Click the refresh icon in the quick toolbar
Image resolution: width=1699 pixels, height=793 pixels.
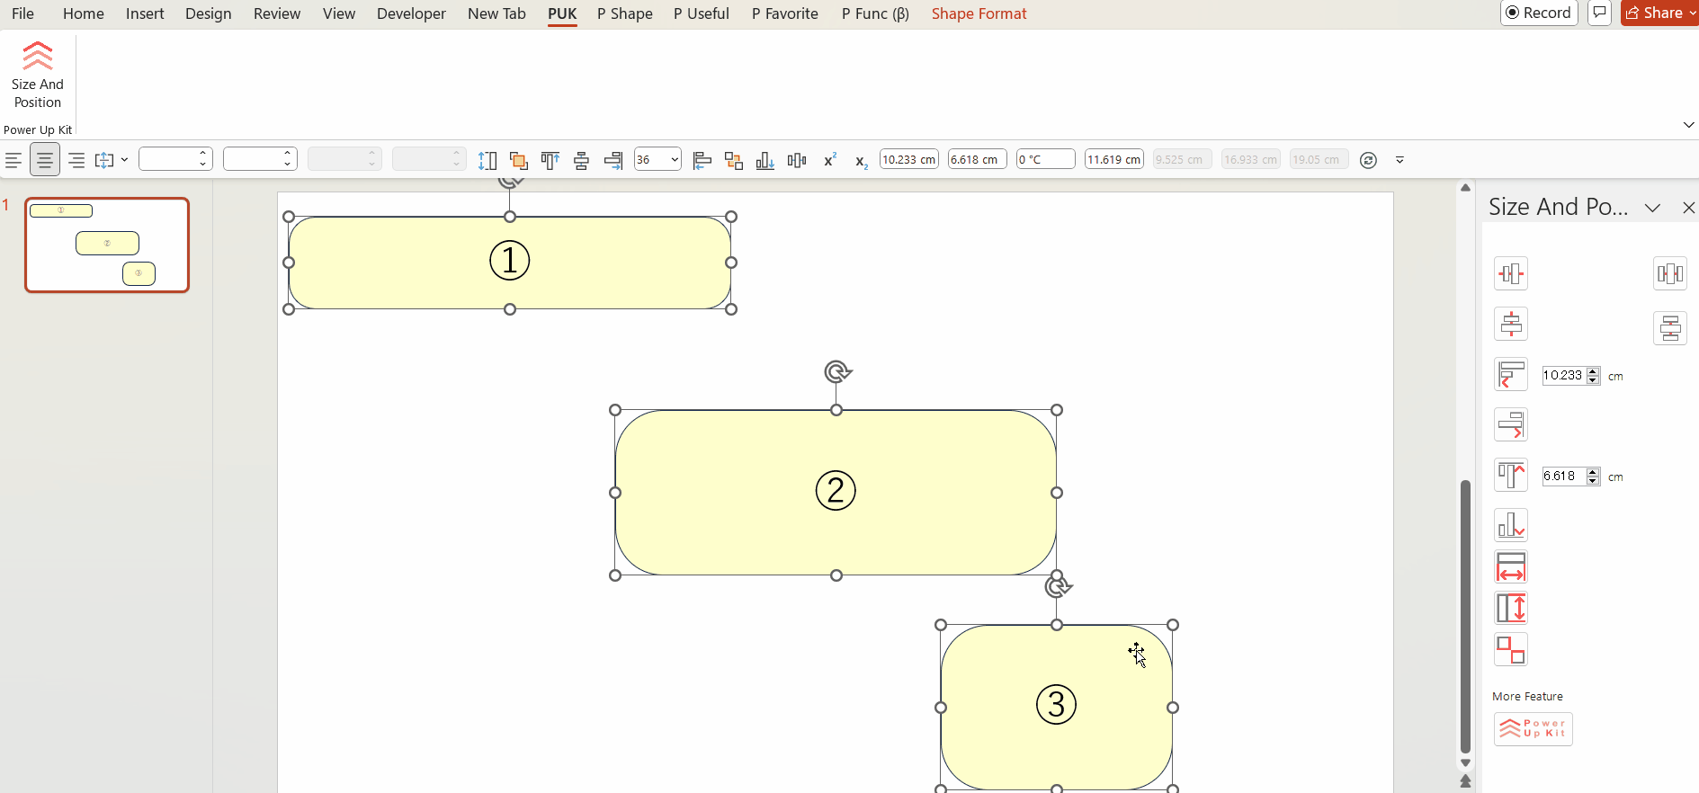pyautogui.click(x=1368, y=160)
